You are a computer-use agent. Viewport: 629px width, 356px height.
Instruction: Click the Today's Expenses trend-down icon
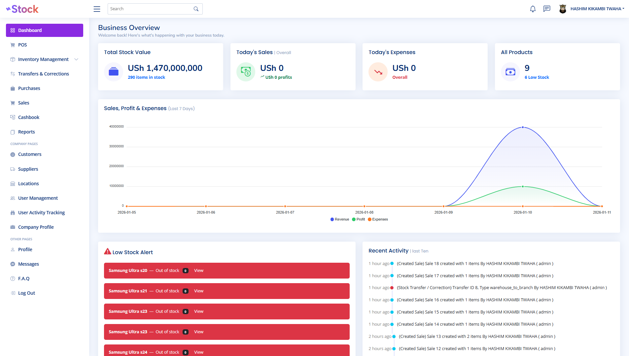pos(378,72)
